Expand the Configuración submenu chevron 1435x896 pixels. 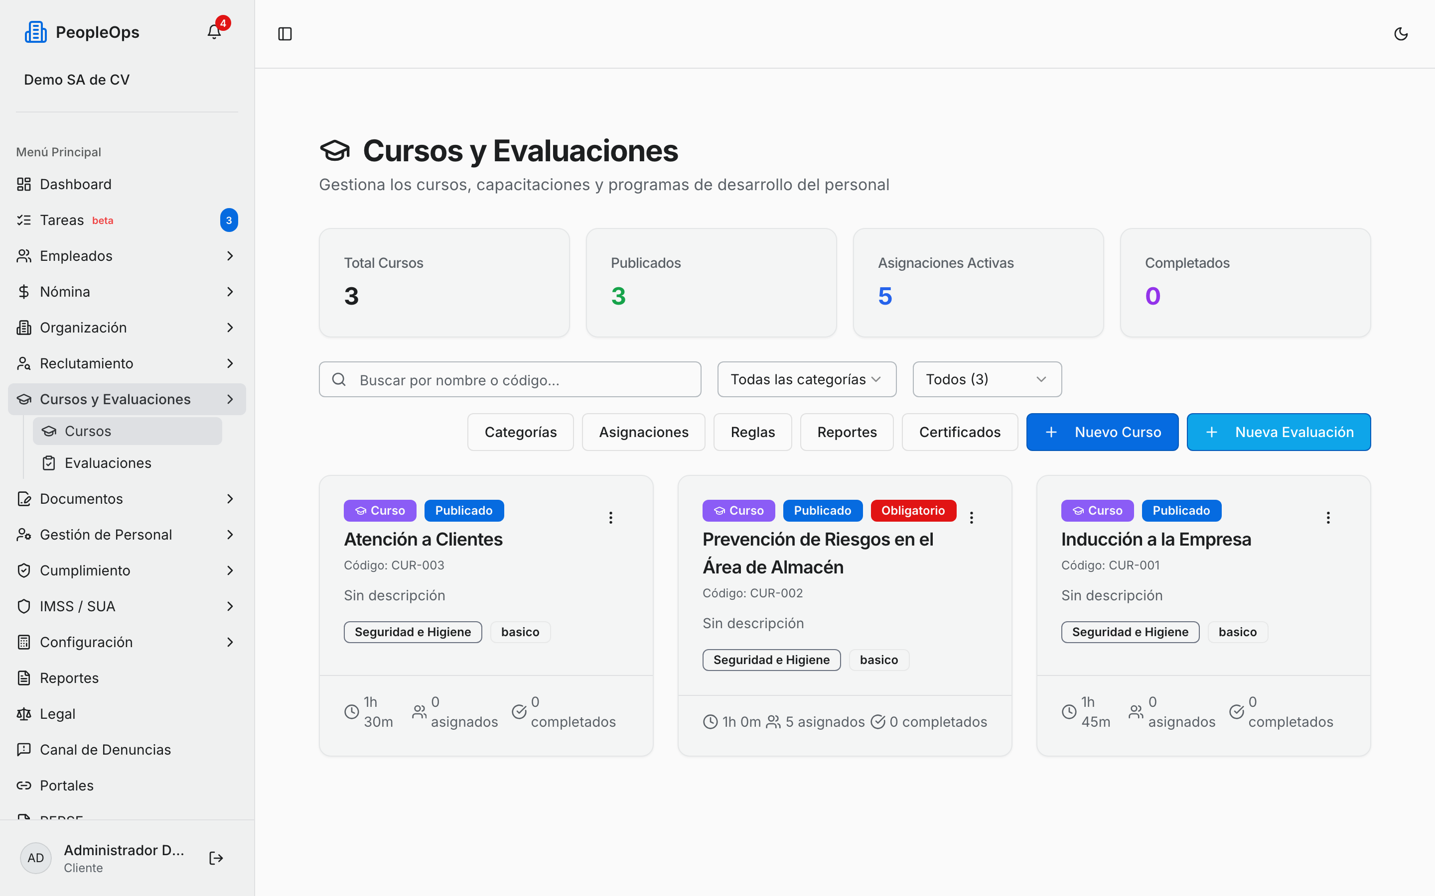[230, 642]
